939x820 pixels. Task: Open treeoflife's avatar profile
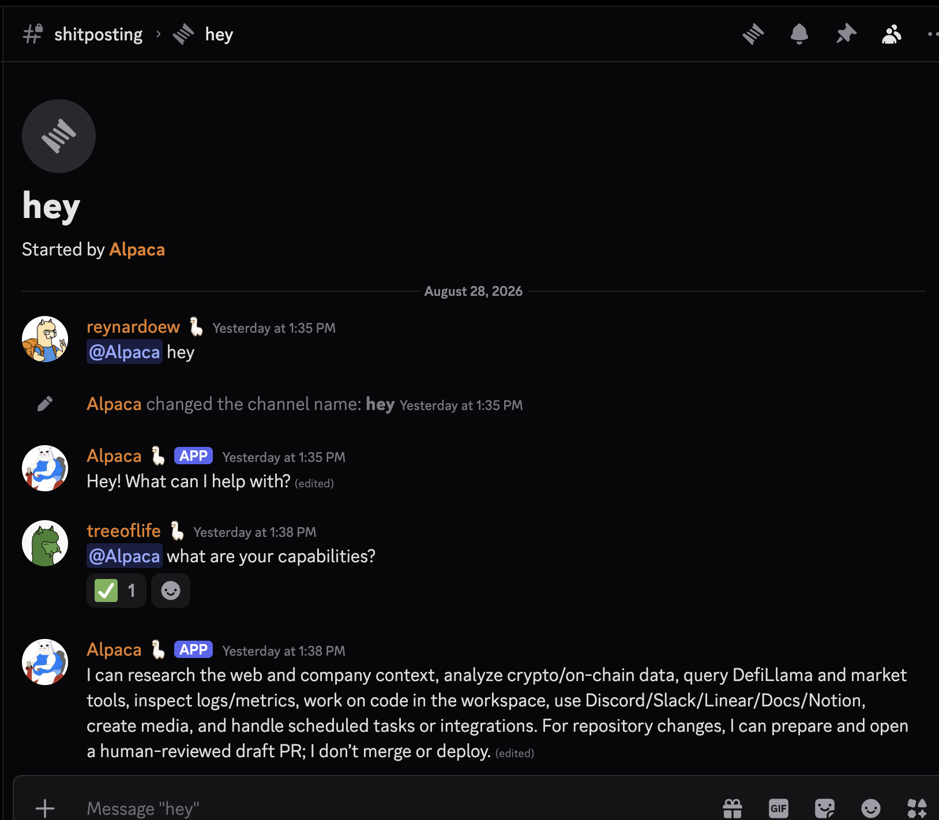coord(45,543)
